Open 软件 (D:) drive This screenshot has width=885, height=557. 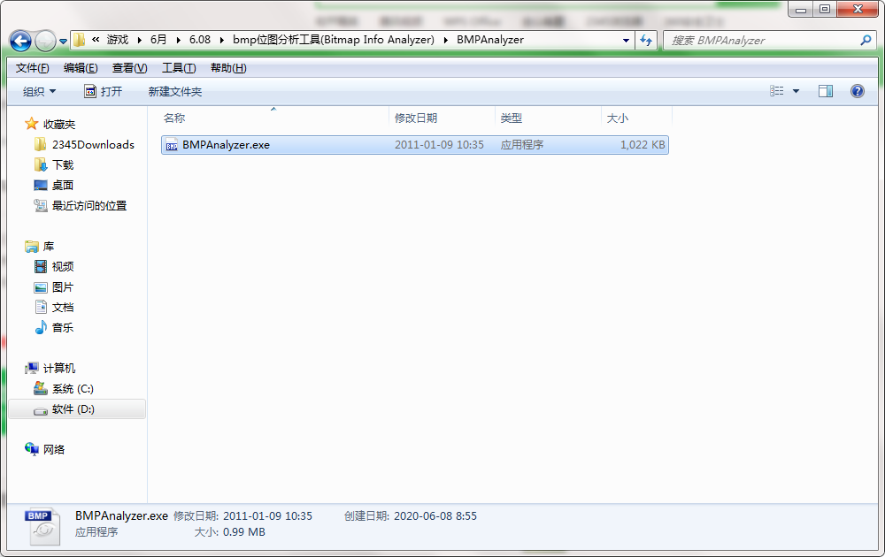pyautogui.click(x=73, y=409)
